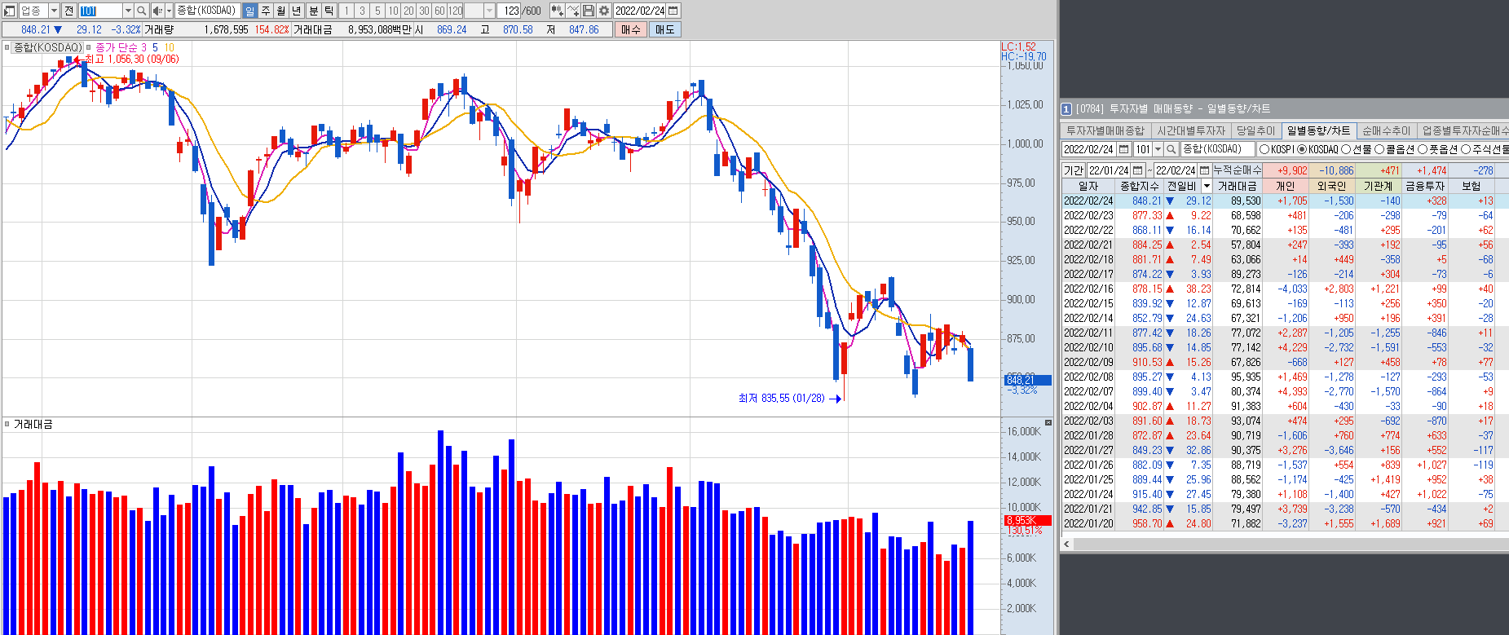Open the empty interval combo box dropdown
The height and width of the screenshot is (635, 1509).
coord(489,11)
